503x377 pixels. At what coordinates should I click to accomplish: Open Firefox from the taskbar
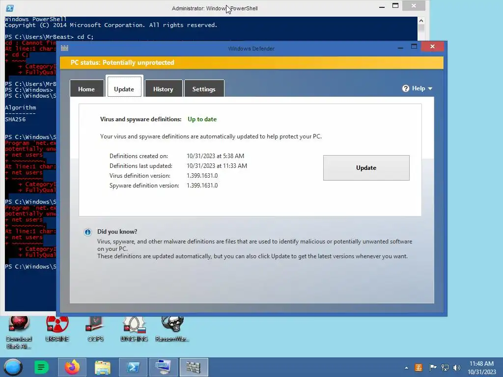(x=72, y=367)
